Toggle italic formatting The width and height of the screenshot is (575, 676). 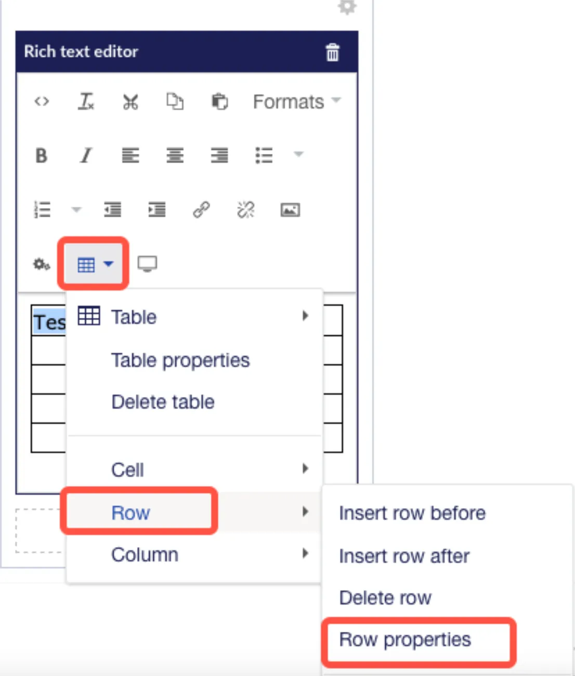point(86,155)
